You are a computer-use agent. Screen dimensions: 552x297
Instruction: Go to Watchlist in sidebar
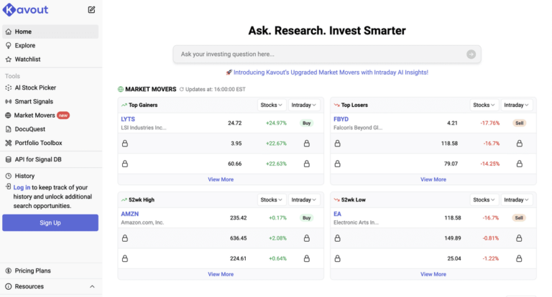27,59
